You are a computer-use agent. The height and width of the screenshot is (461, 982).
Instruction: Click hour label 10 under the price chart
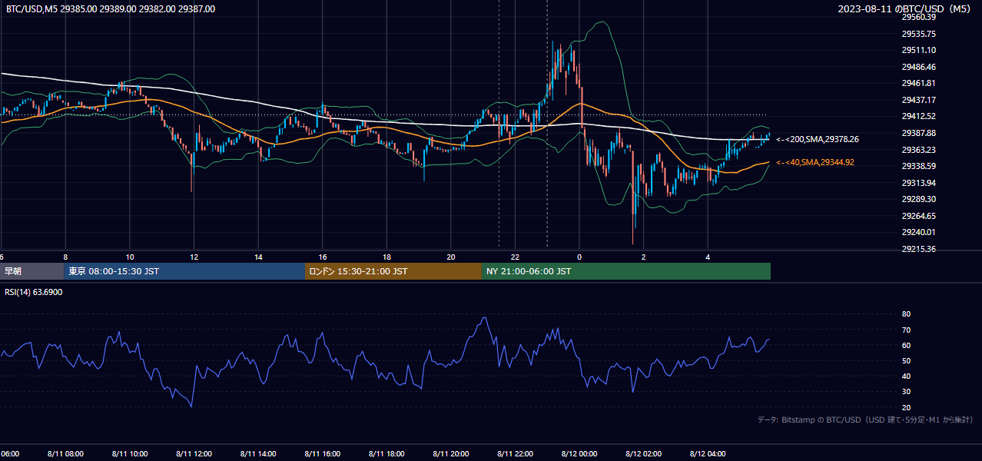point(130,257)
